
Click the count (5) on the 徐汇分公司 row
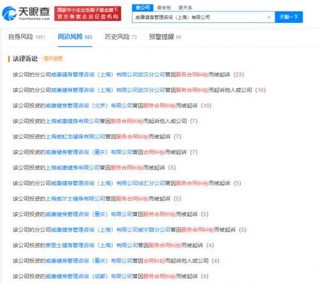pyautogui.click(x=237, y=184)
